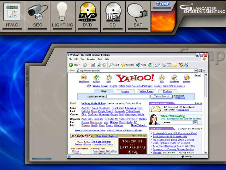This screenshot has width=226, height=170.
Task: Open the Messenger buddy toolbar icon
Action: point(186,65)
